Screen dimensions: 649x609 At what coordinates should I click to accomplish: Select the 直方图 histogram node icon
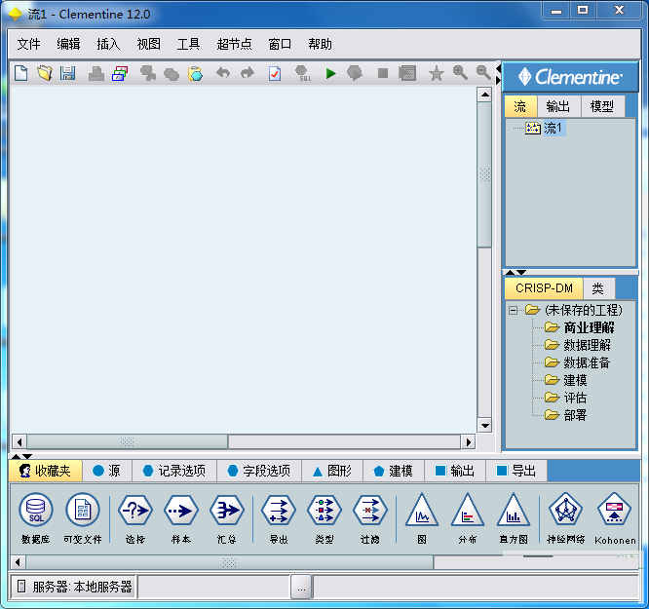click(x=514, y=510)
